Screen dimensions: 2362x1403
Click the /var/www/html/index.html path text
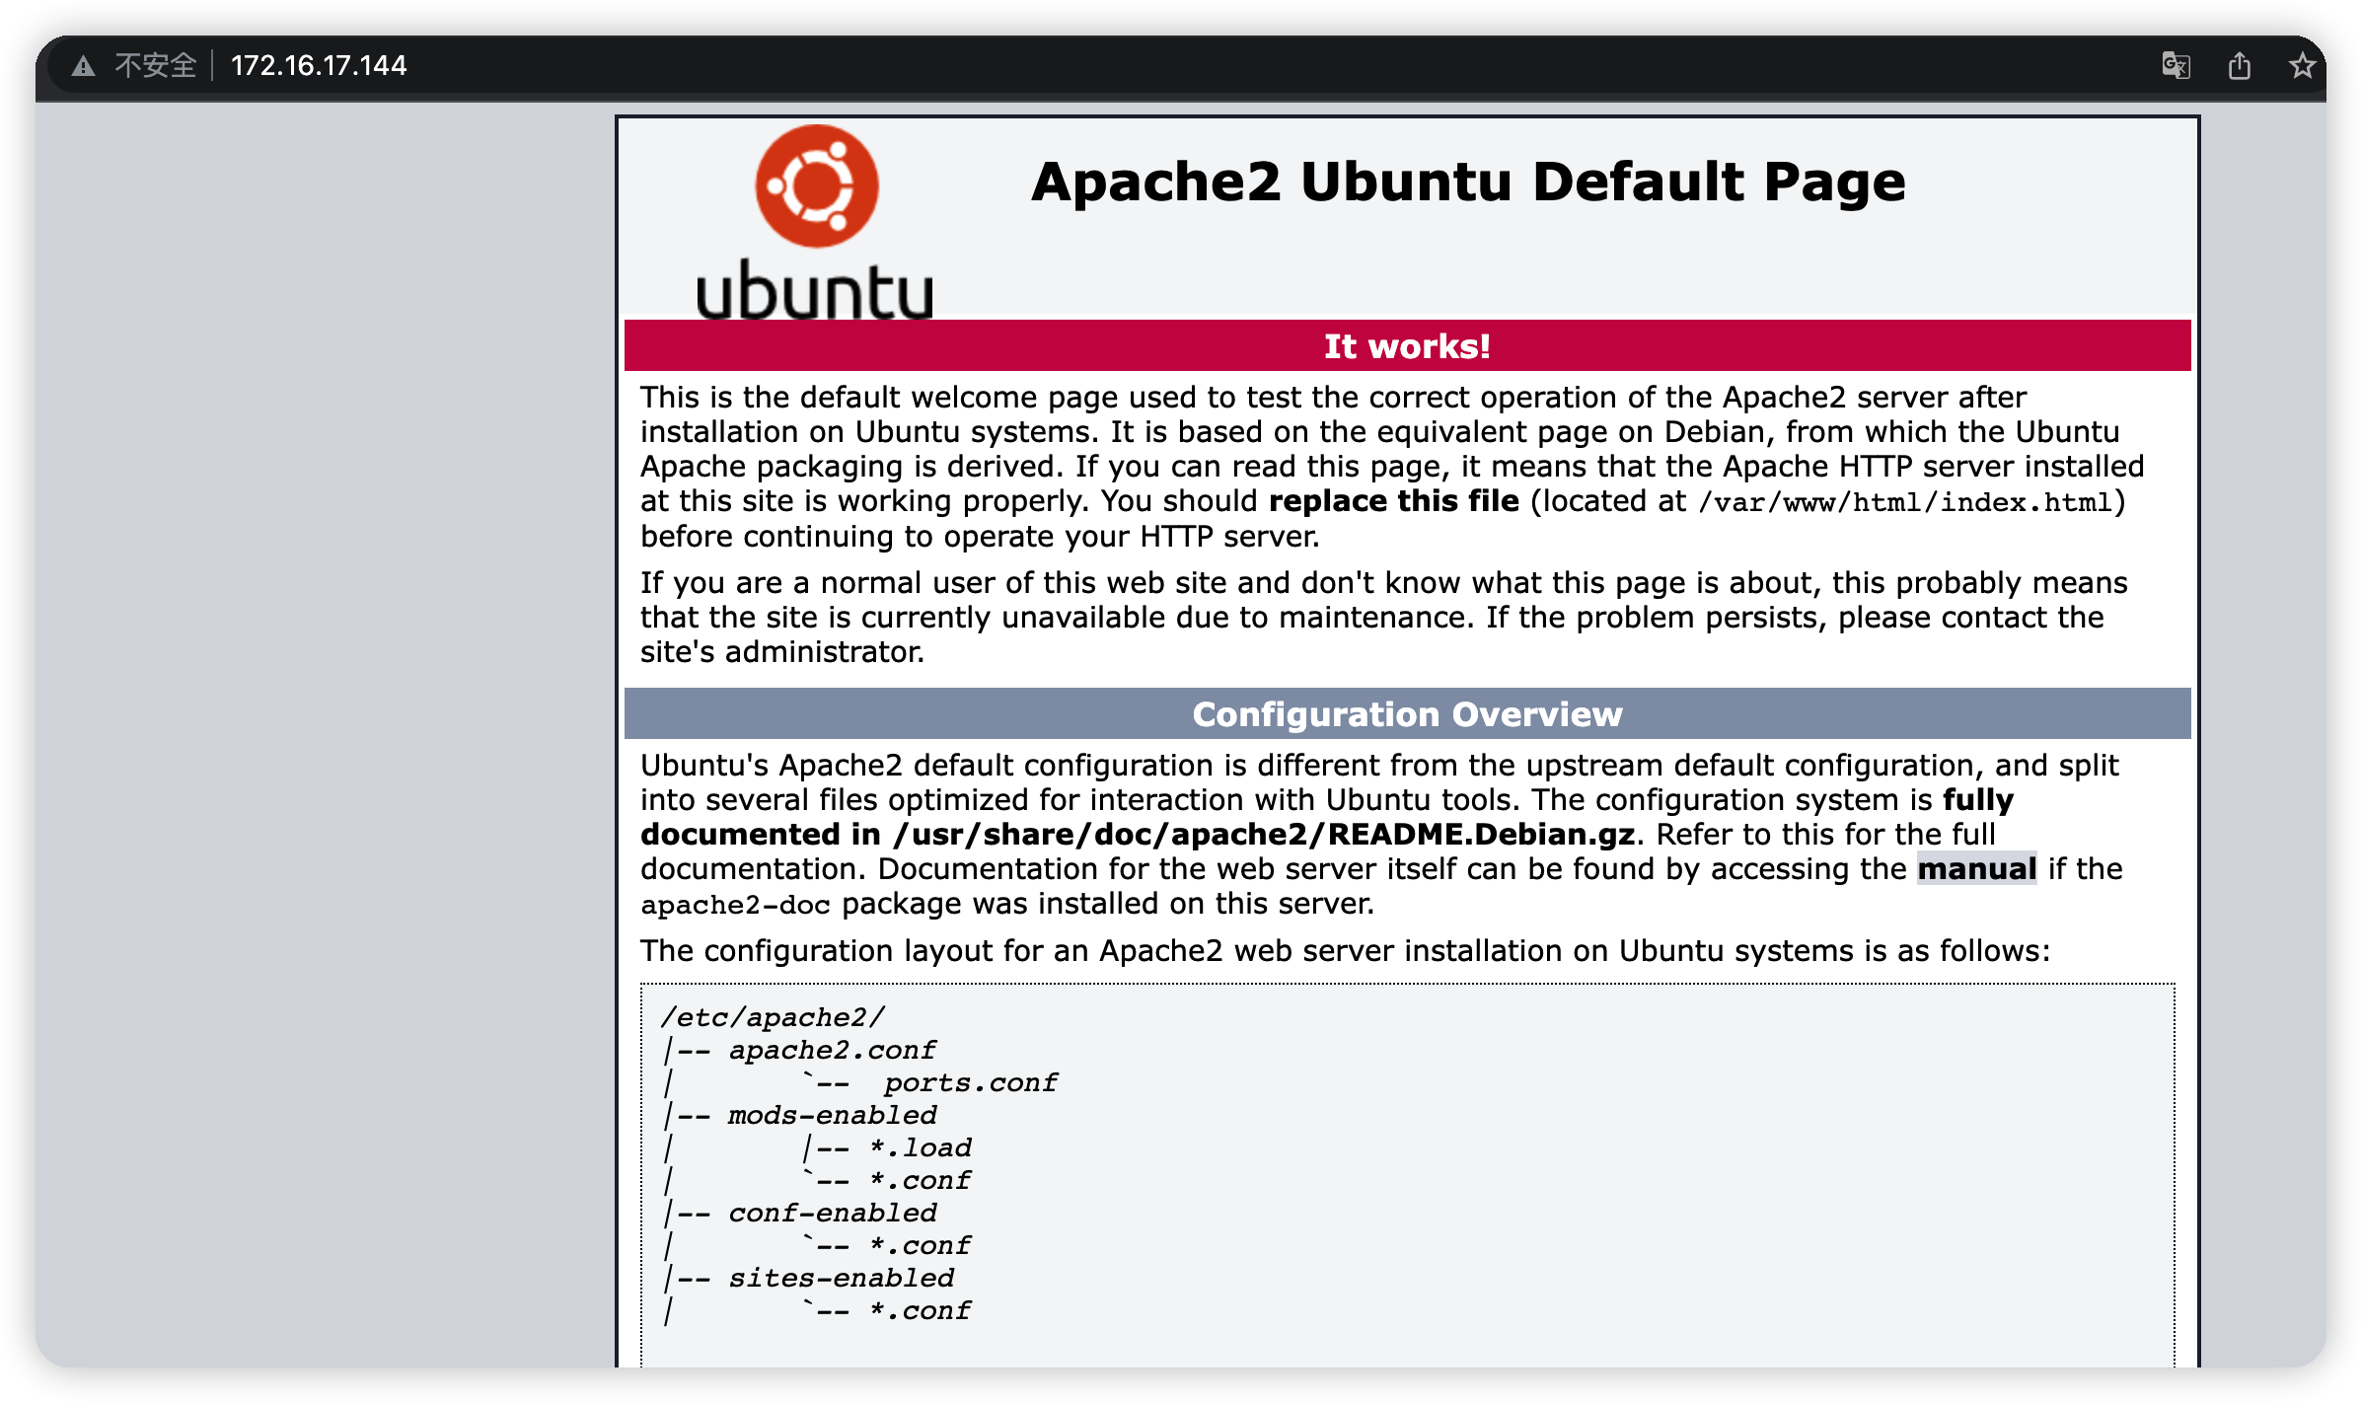[1904, 503]
